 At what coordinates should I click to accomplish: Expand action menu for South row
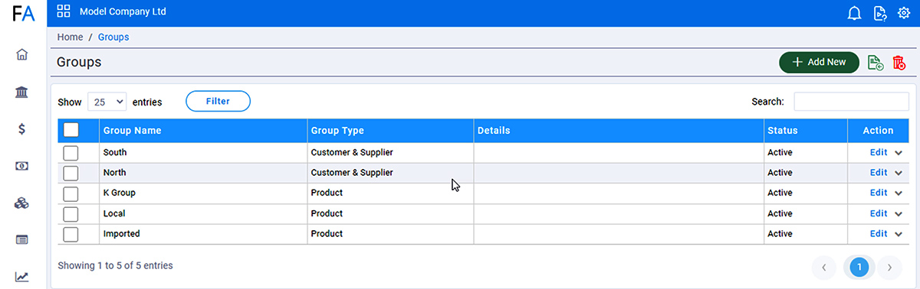click(899, 153)
